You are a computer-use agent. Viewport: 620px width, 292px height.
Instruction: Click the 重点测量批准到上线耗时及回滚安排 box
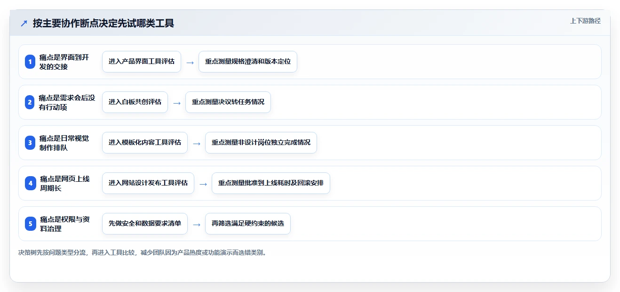[271, 183]
